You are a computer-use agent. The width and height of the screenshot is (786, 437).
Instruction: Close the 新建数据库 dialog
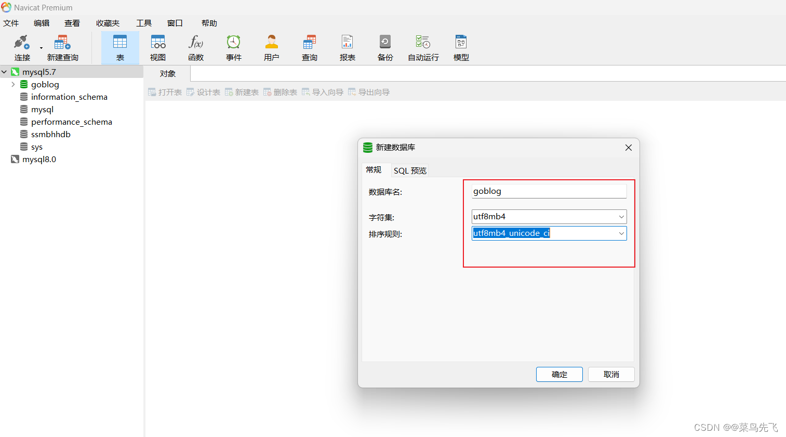pos(629,148)
